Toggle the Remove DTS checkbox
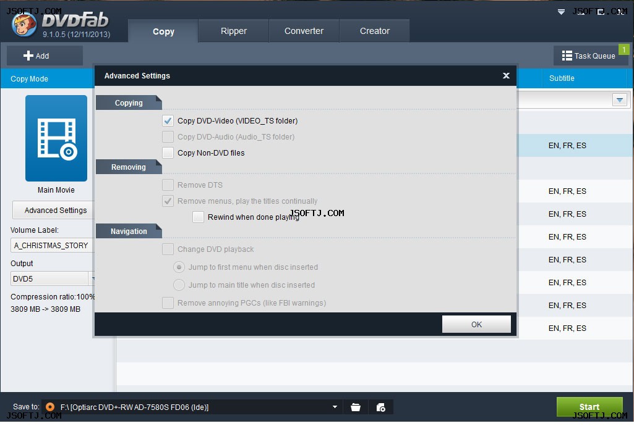634x426 pixels. pyautogui.click(x=168, y=185)
